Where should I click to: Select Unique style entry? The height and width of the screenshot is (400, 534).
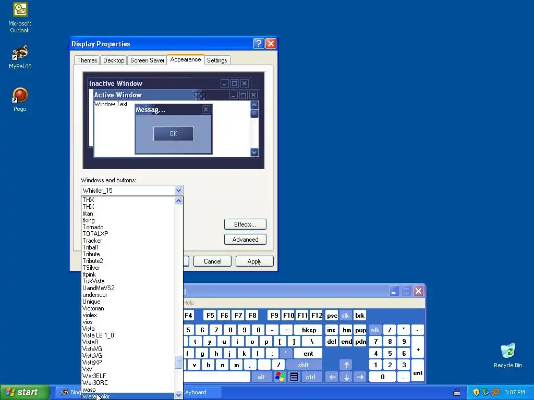128,302
